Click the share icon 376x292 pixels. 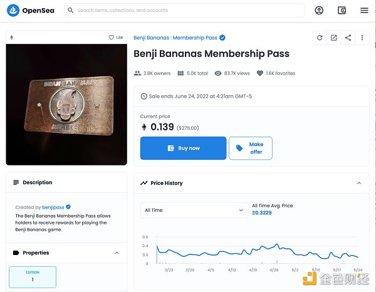348,38
